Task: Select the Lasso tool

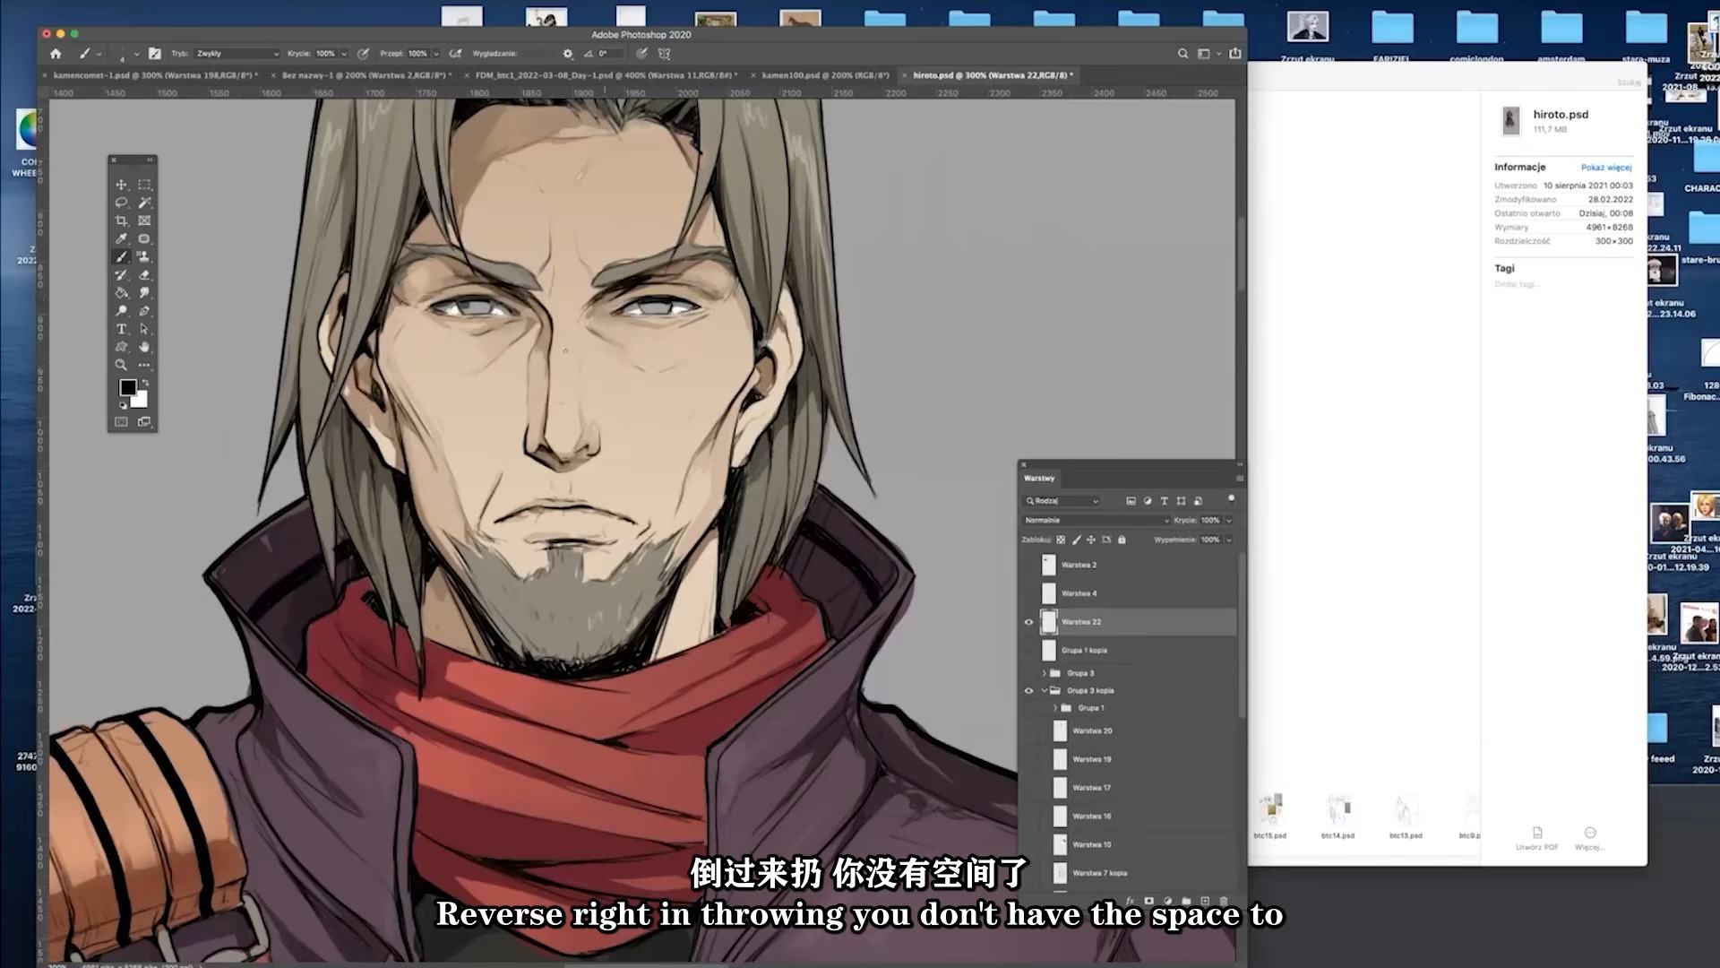Action: [121, 203]
